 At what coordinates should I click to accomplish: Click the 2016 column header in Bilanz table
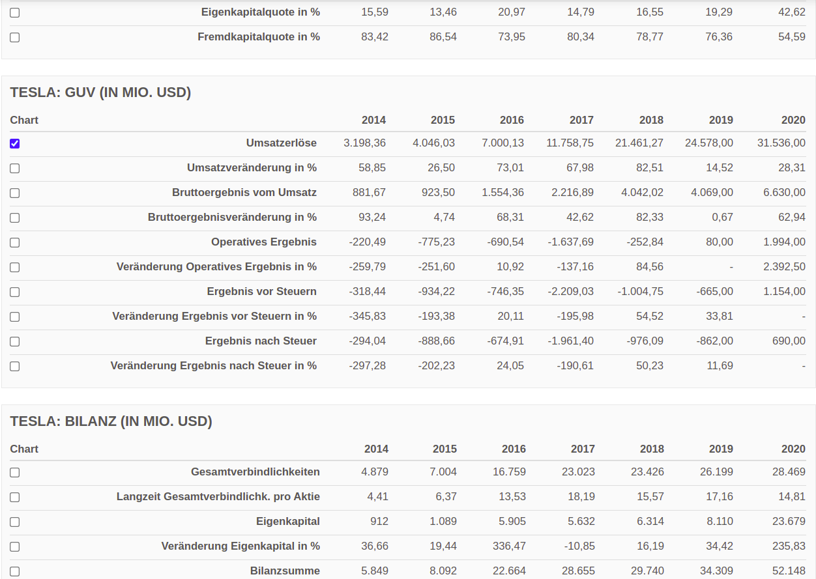point(514,449)
